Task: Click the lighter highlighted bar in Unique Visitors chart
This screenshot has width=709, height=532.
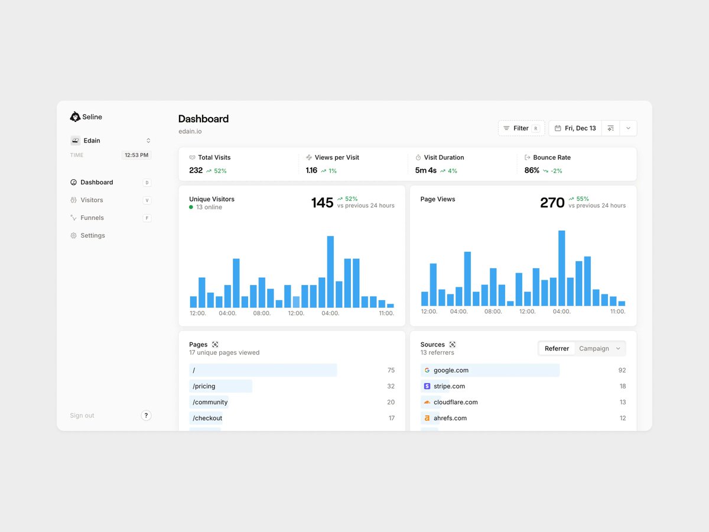Action: coord(296,302)
